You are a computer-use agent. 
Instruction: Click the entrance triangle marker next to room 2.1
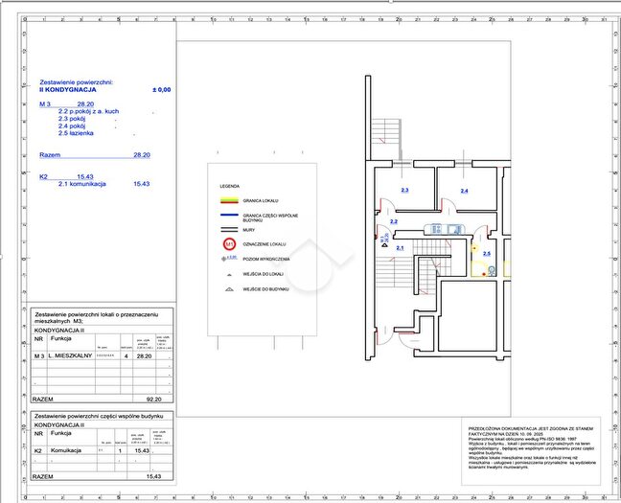[x=384, y=245]
